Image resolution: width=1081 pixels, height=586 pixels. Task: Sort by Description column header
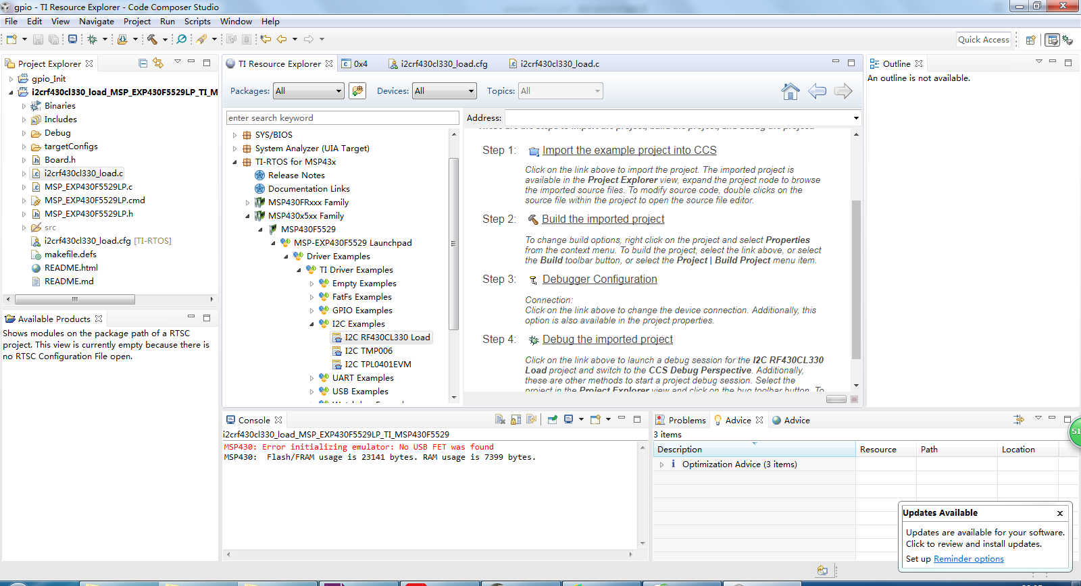(x=754, y=450)
